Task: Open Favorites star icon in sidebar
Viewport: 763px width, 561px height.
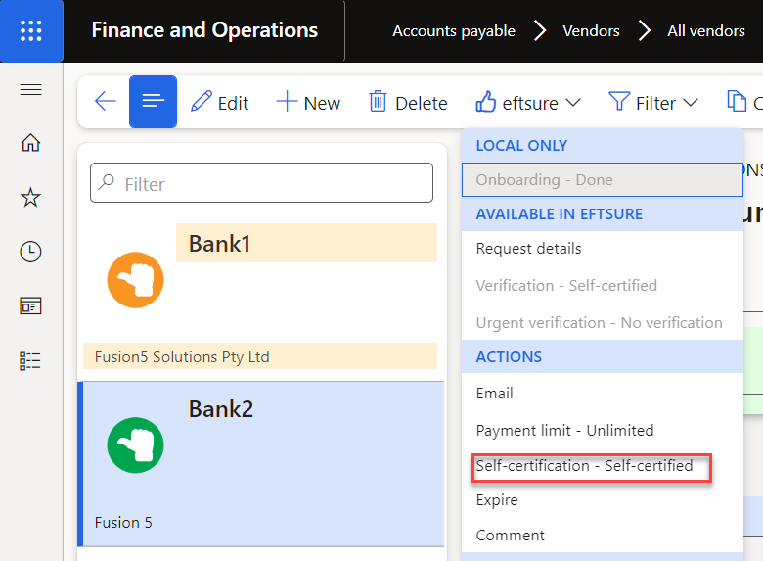Action: (30, 197)
